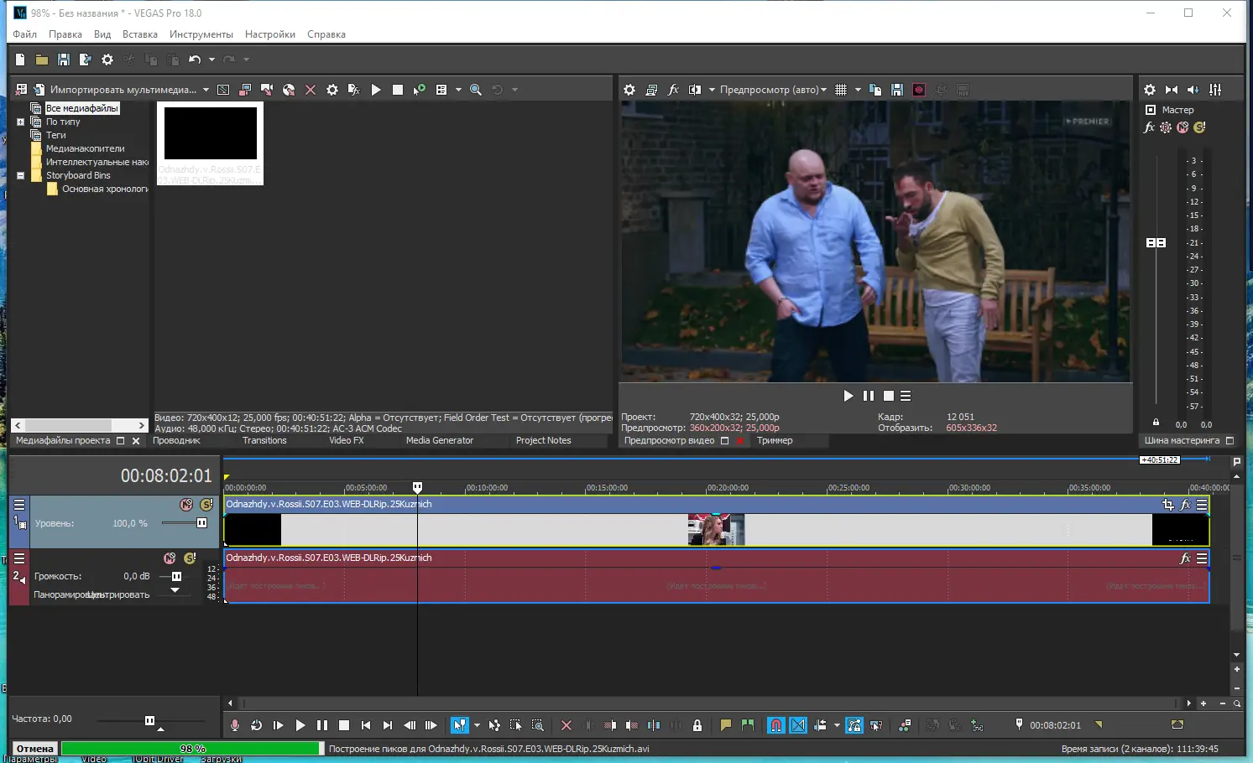Viewport: 1253px width, 763px height.
Task: Click the microphone record button under the timeline
Action: [235, 725]
